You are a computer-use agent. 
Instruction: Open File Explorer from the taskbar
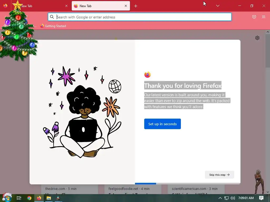(x=49, y=198)
